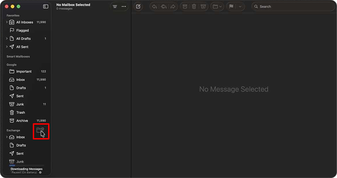Expand the All Sent chevron
This screenshot has width=337, height=178.
click(x=7, y=47)
